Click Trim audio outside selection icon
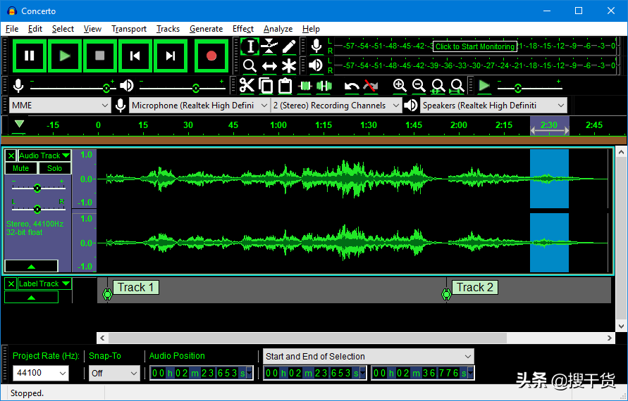 (304, 86)
